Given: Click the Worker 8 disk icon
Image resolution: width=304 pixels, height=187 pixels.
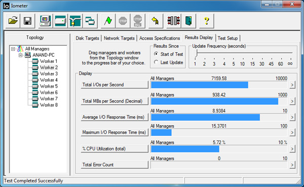Looking at the screenshot, I should click(35, 105).
